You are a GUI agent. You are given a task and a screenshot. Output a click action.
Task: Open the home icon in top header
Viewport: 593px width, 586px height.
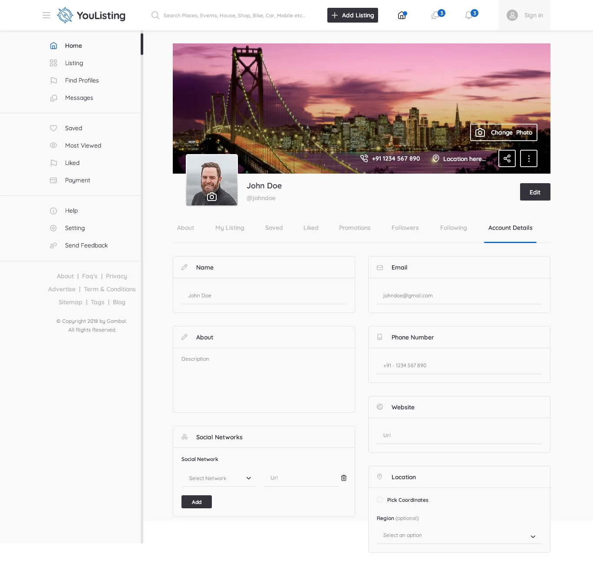pos(402,16)
